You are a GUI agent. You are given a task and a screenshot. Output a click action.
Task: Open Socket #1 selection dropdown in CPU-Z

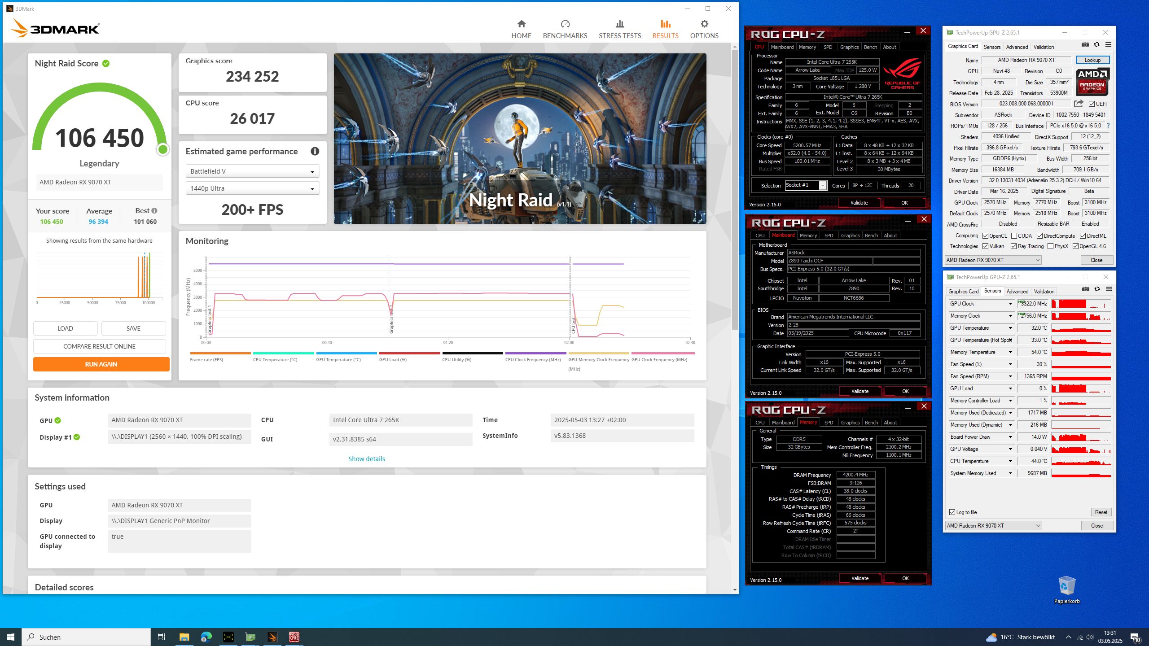(x=806, y=185)
